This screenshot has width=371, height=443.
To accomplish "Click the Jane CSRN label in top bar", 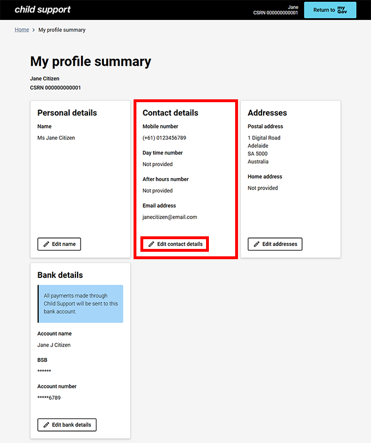I will [276, 10].
